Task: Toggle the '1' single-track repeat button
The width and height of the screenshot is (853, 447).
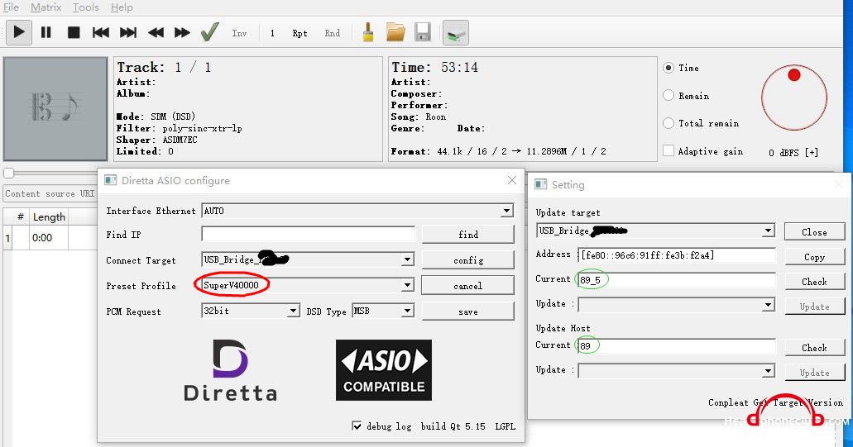Action: click(x=272, y=33)
